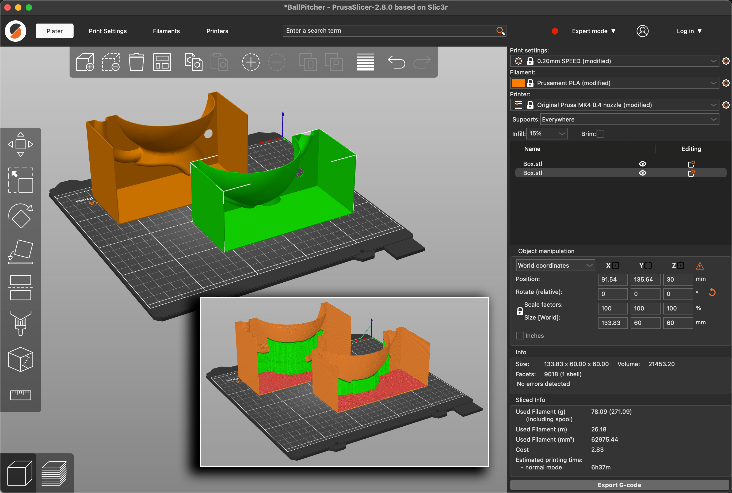732x493 pixels.
Task: Click the Export G-code button
Action: coord(619,485)
